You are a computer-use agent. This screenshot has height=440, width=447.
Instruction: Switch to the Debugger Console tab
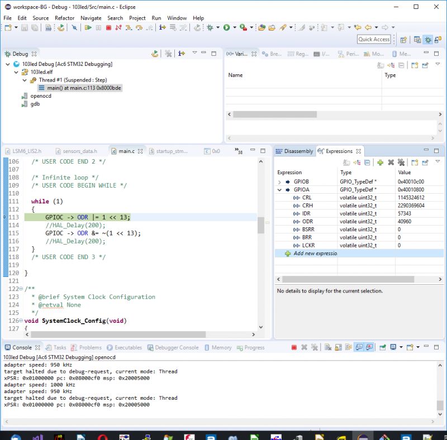173,347
